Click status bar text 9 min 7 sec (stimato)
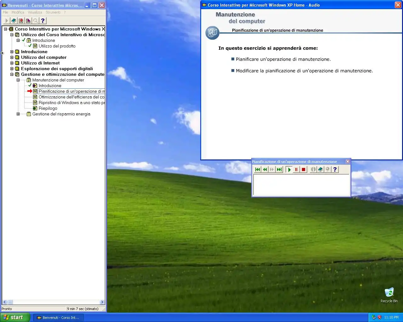This screenshot has height=322, width=403. 83,309
